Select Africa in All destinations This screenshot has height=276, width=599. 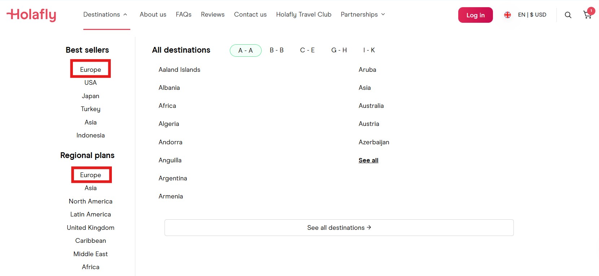(167, 106)
